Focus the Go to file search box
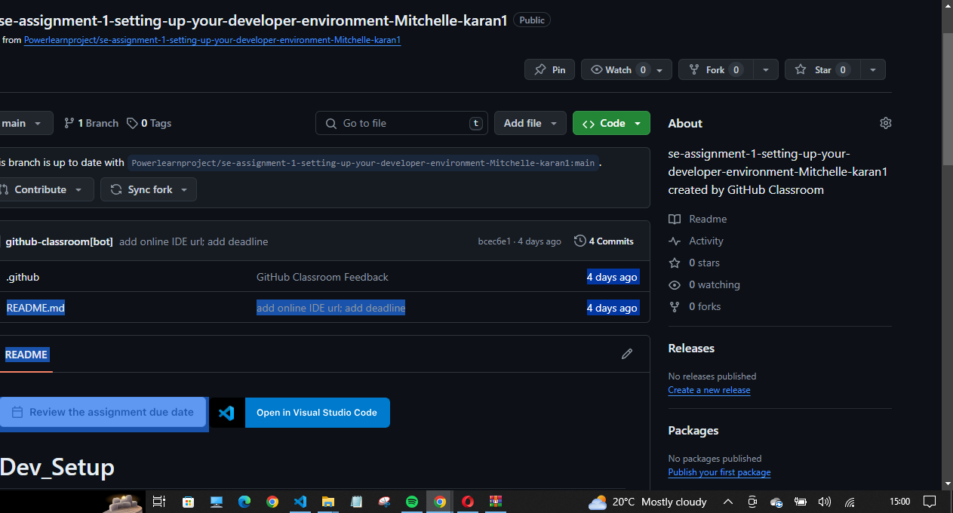 [x=401, y=123]
